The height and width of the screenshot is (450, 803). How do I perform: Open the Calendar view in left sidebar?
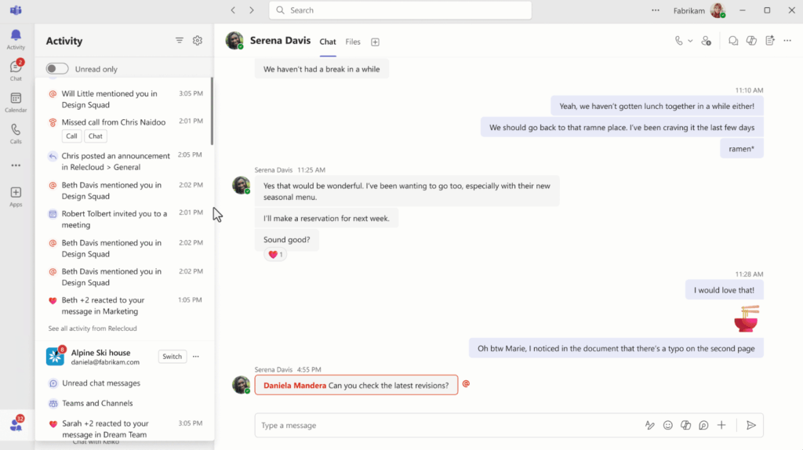point(16,102)
